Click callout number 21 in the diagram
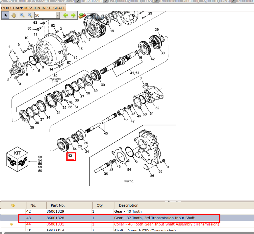The height and width of the screenshot is (234, 254). coord(120,25)
